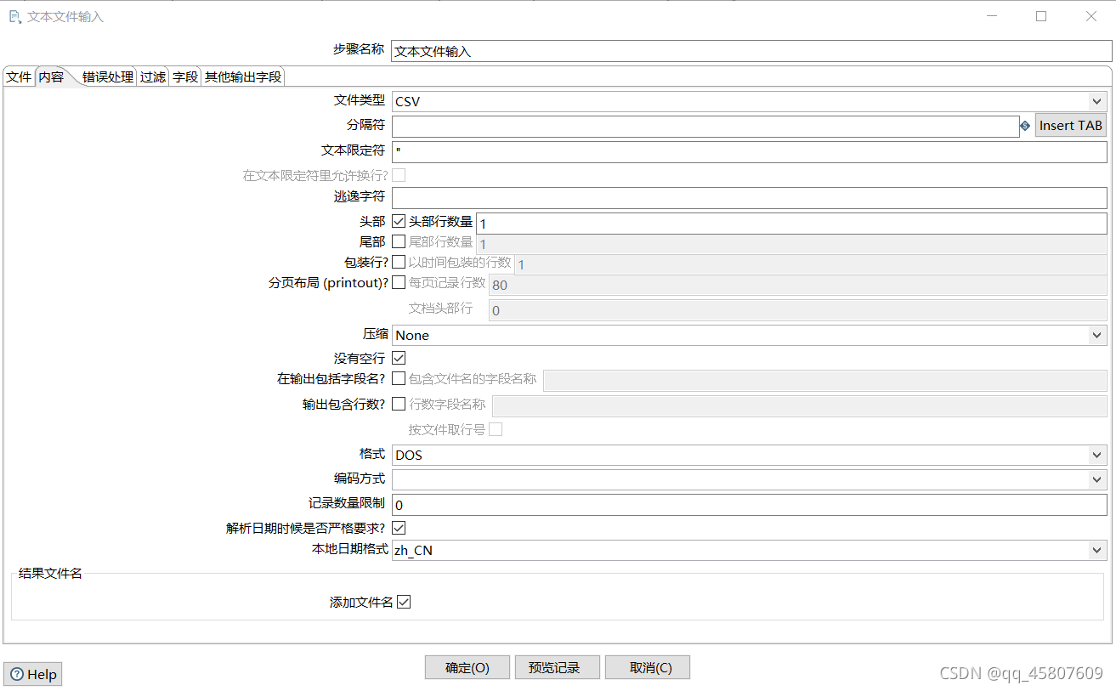
Task: Switch to the 字段 tab
Action: pyautogui.click(x=185, y=76)
